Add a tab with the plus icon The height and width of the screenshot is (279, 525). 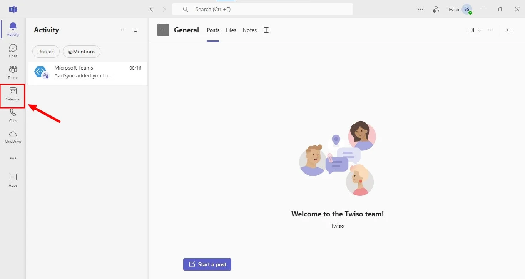pos(266,30)
